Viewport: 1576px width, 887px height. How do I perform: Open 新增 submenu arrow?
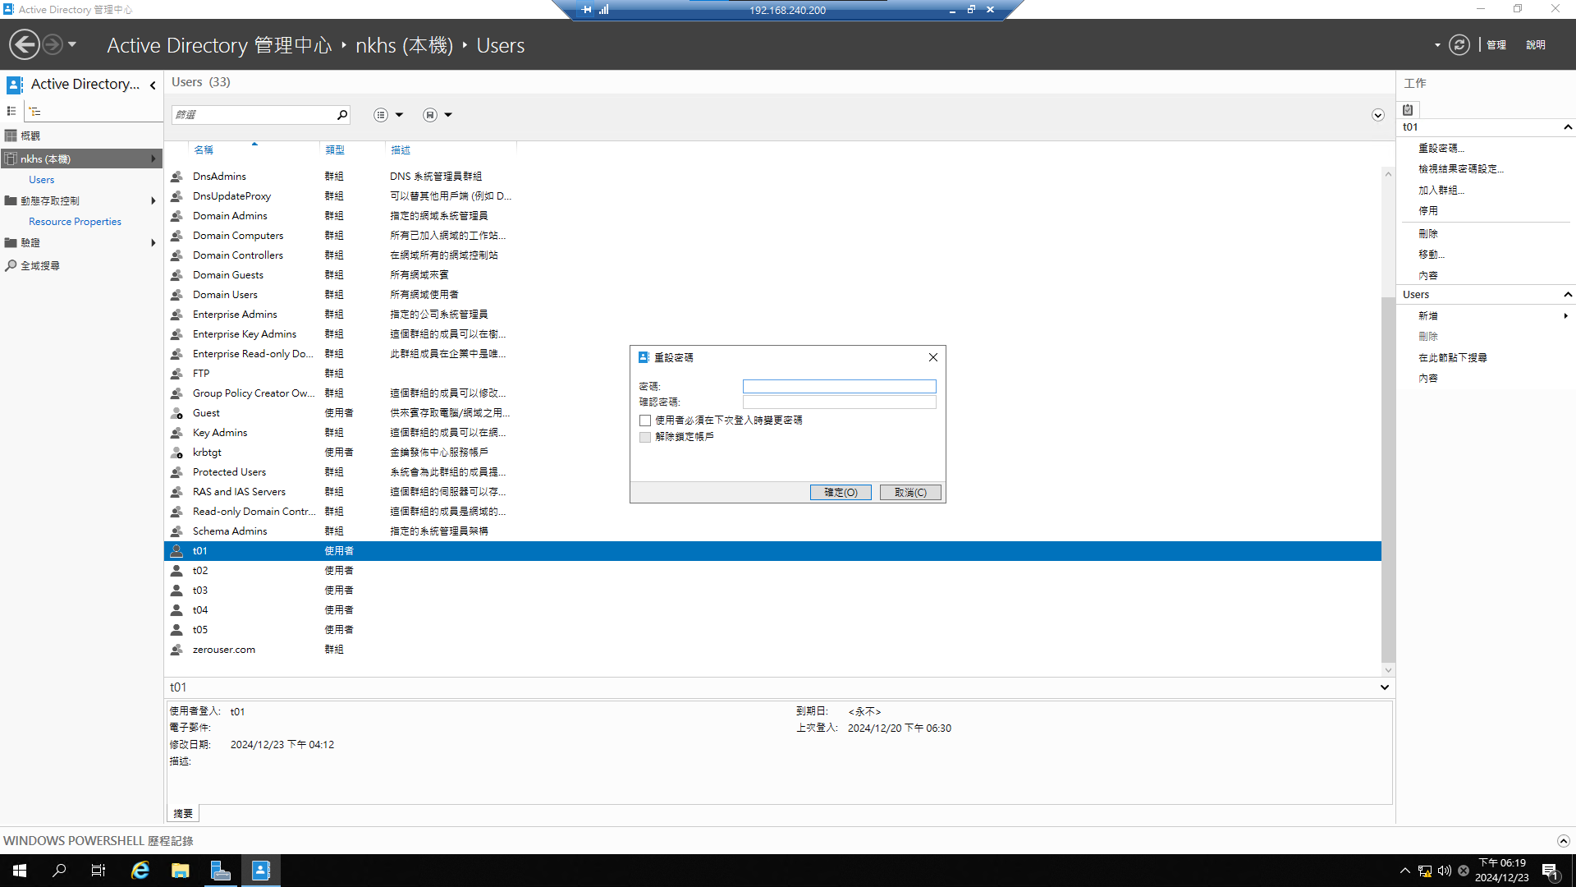click(x=1565, y=316)
